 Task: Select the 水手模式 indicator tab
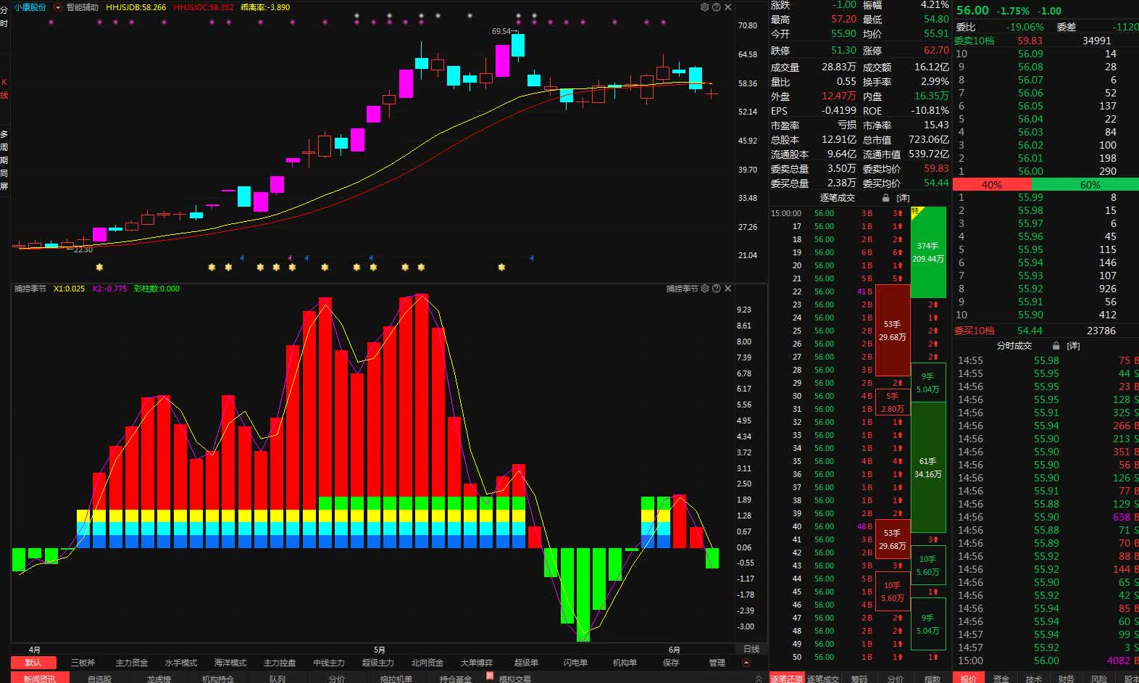[x=181, y=663]
